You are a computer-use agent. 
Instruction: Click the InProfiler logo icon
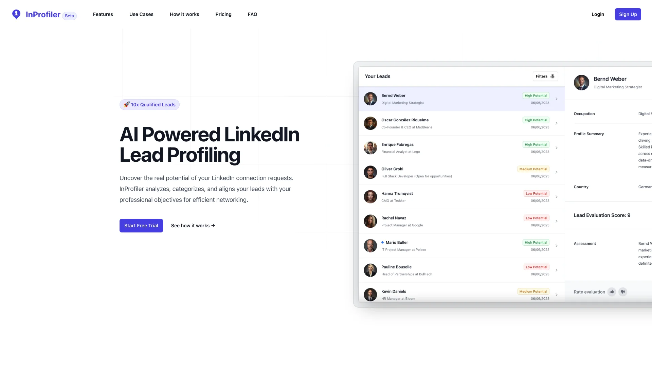coord(16,14)
